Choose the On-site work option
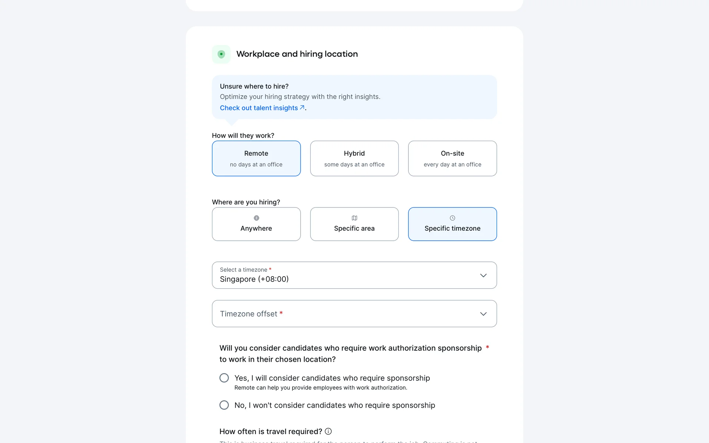Screen dimensions: 709x443 (452, 158)
